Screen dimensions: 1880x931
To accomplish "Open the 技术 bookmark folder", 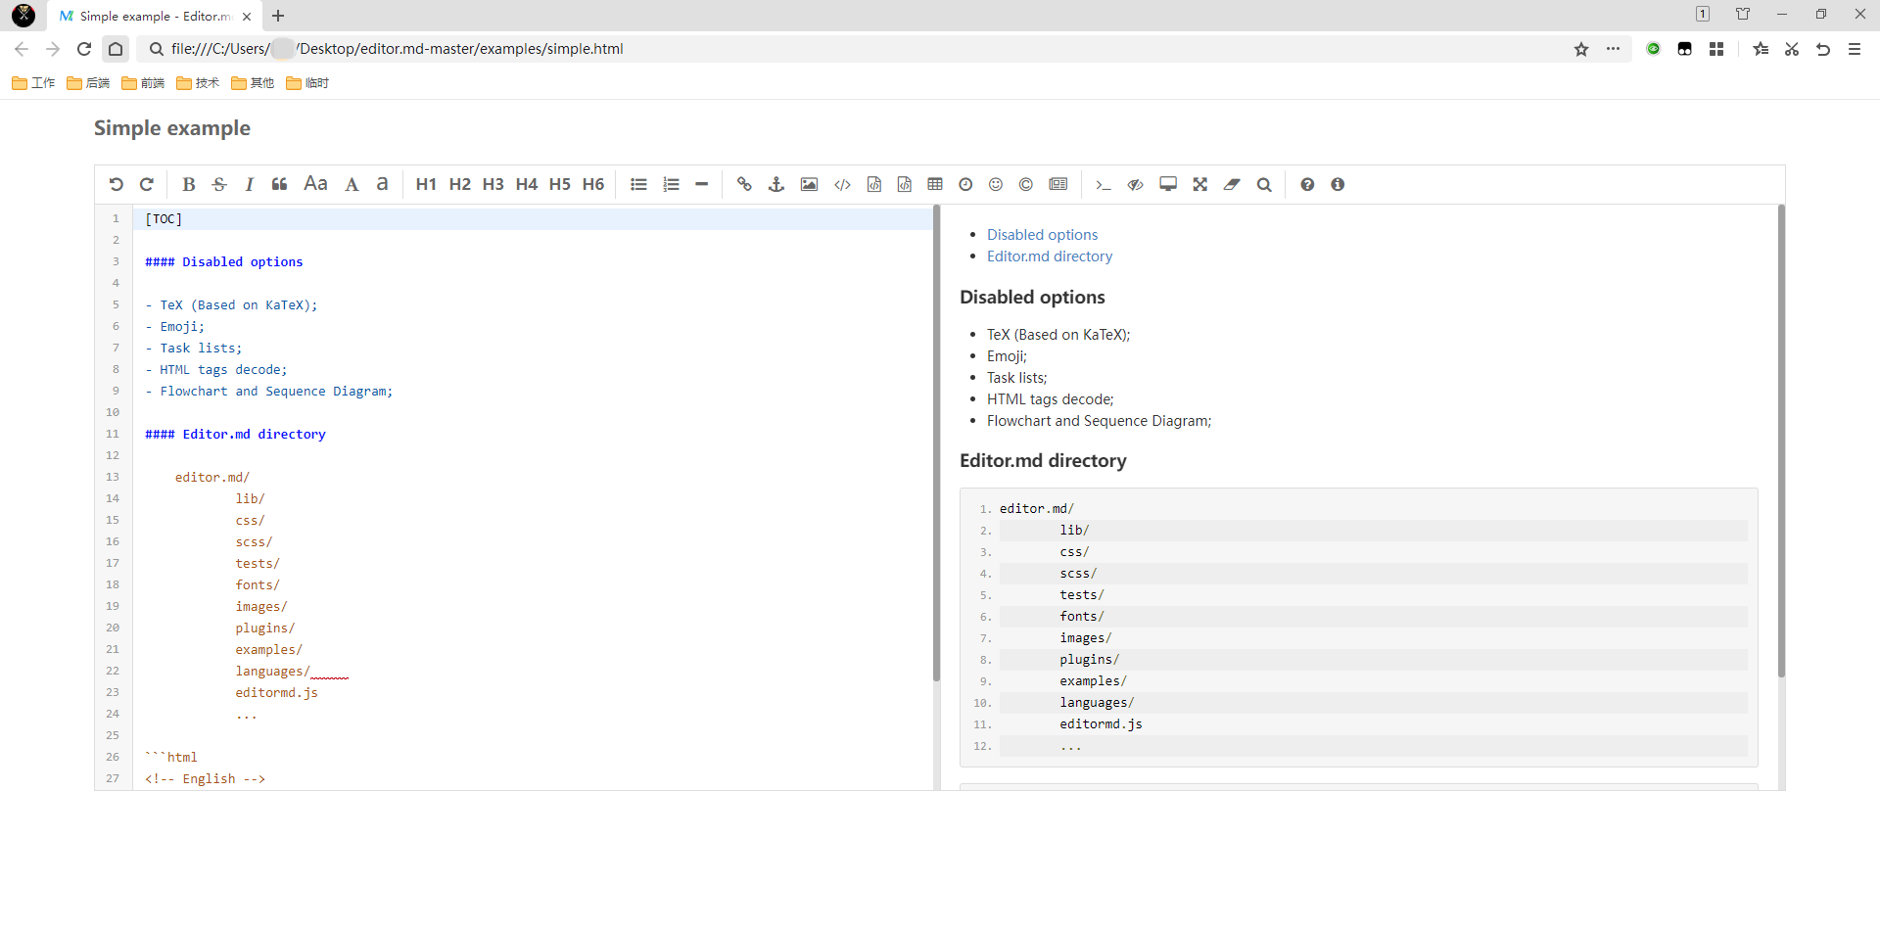I will 198,83.
